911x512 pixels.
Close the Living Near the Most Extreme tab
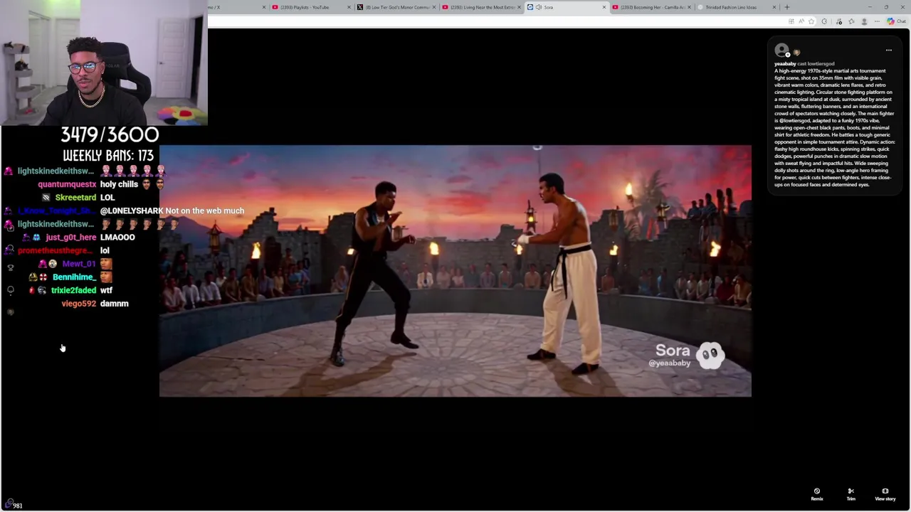point(519,7)
